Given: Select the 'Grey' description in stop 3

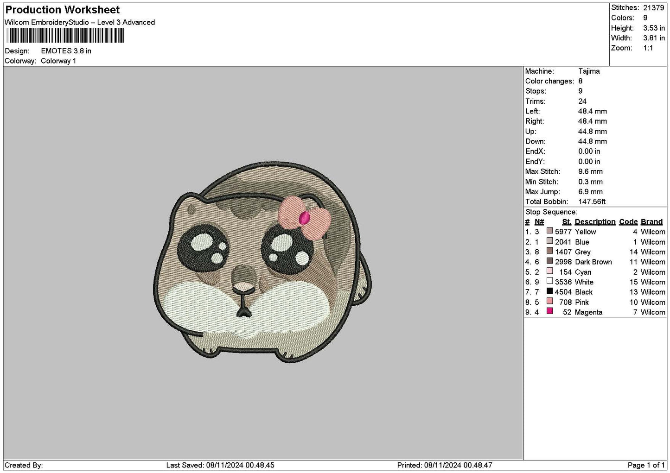Looking at the screenshot, I should tap(582, 252).
